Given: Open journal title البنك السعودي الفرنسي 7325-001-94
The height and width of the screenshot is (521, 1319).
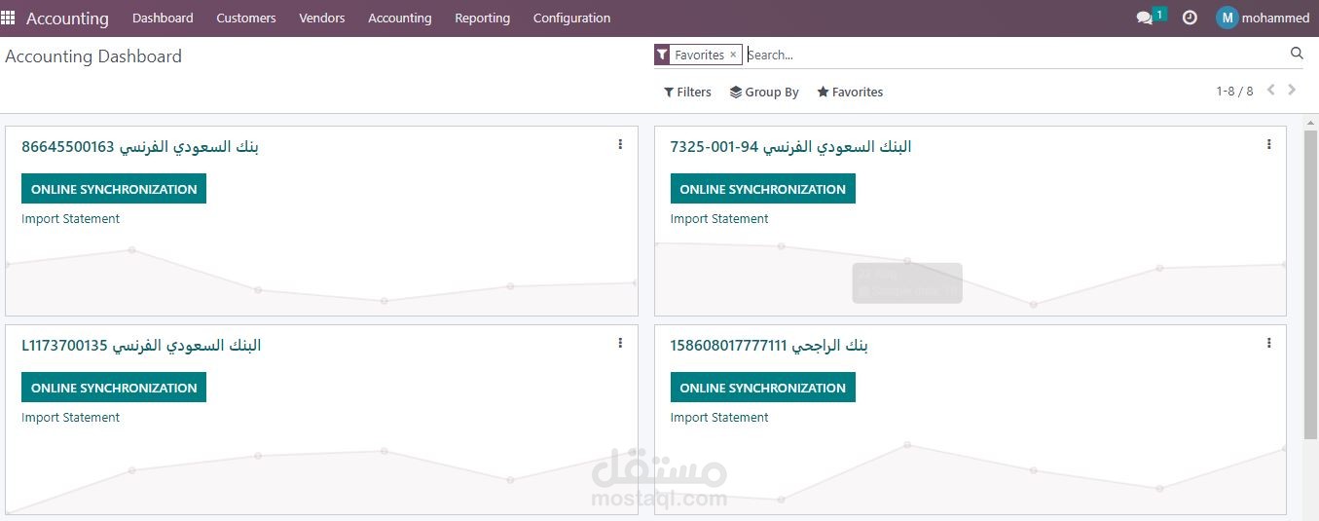Looking at the screenshot, I should point(791,147).
